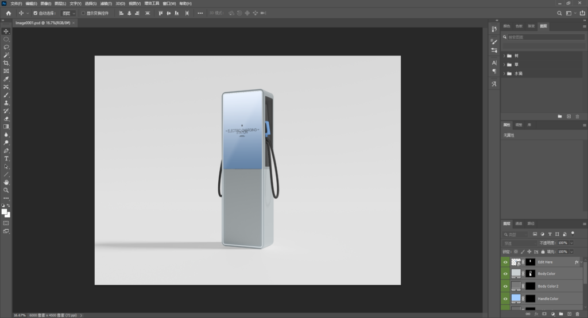Image resolution: width=588 pixels, height=318 pixels.
Task: Select the Move tool in the toolbox
Action: [x=6, y=32]
